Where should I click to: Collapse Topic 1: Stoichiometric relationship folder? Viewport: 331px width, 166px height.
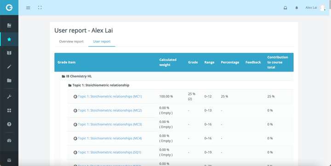point(99,85)
